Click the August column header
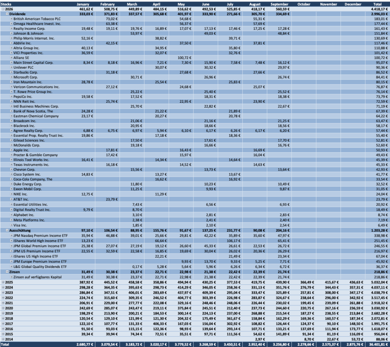This screenshot has width=390, height=347. (x=255, y=4)
